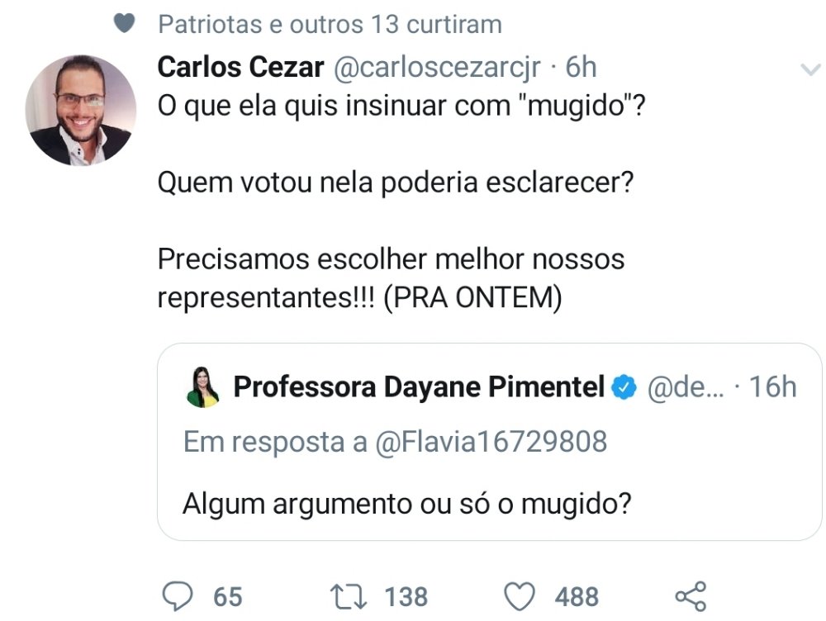
Task: Open "Professora Dayane Pimentel" profile name
Action: click(x=419, y=386)
